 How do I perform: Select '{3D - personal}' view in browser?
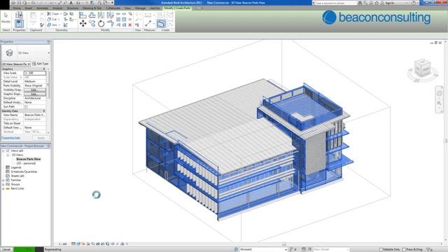click(x=26, y=163)
